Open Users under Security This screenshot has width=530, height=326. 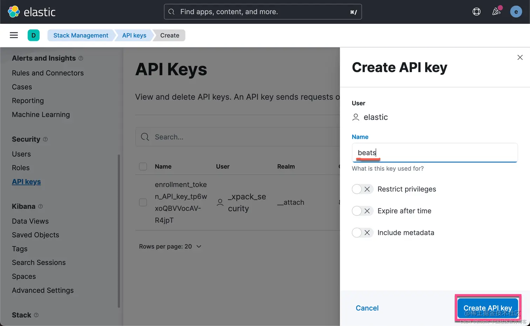(21, 154)
